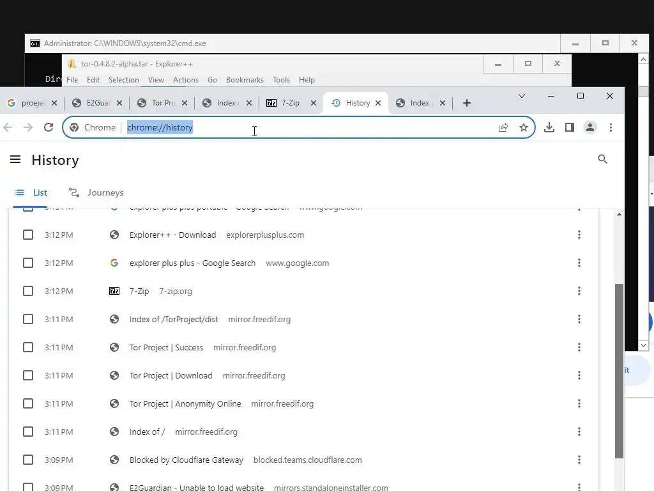
Task: Open Tor Project | Success history link
Action: (x=166, y=347)
